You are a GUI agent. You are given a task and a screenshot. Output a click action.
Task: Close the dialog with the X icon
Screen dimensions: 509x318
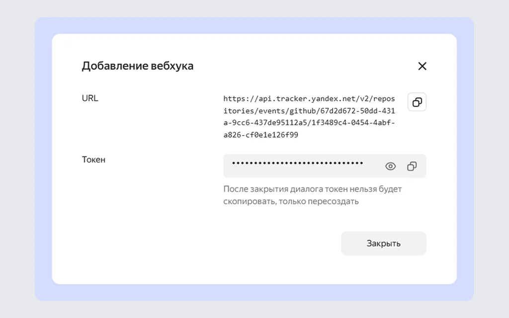point(422,66)
